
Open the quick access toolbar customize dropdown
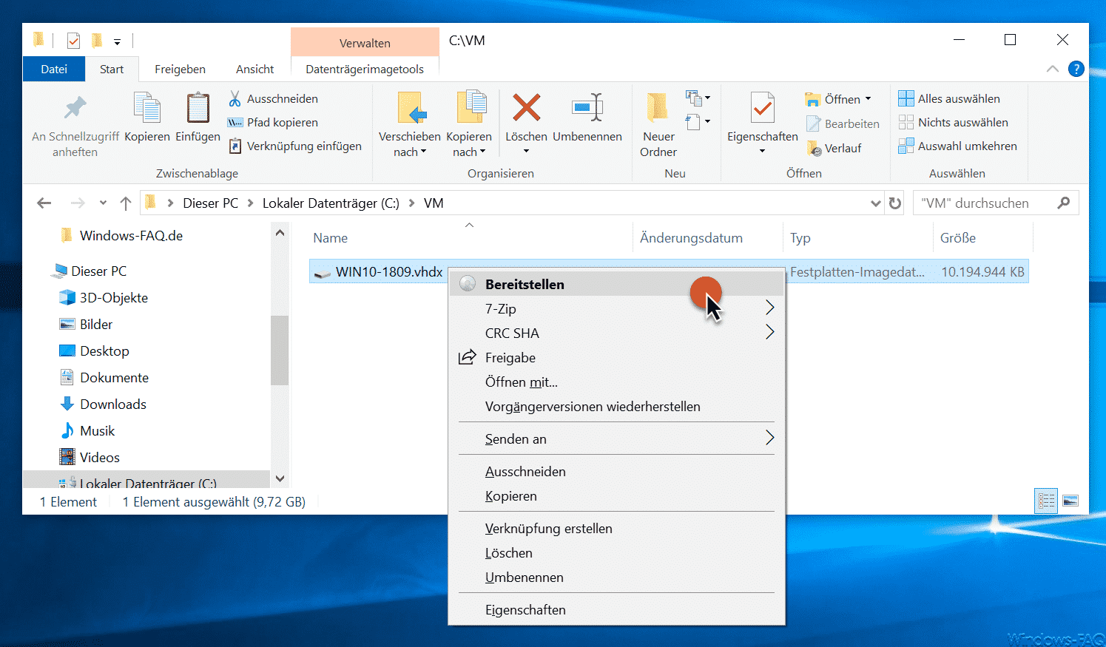tap(117, 41)
